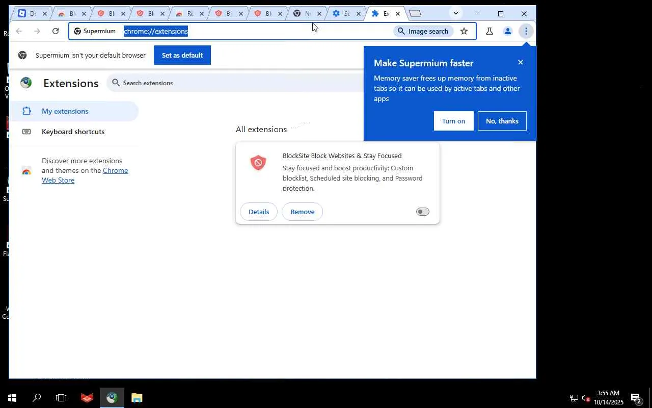Screen dimensions: 652x408
Task: Close the New Tab tab
Action: click(x=319, y=14)
